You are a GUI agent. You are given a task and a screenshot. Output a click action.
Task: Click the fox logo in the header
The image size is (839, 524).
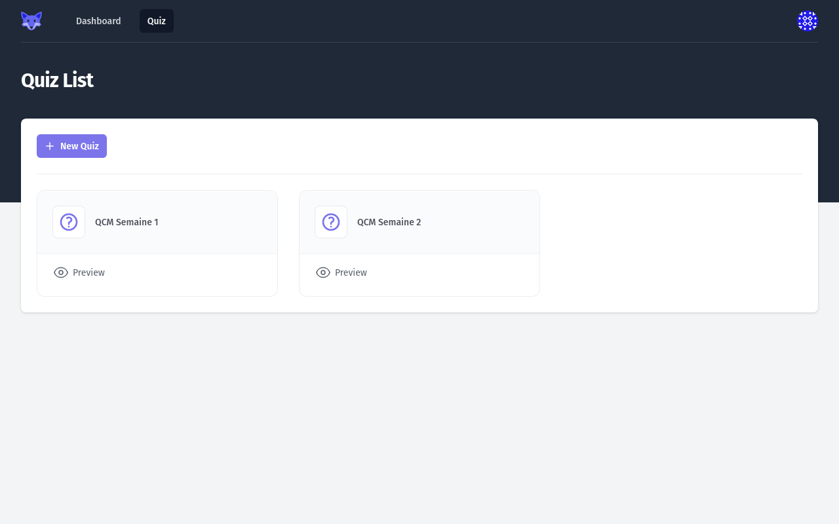tap(31, 21)
